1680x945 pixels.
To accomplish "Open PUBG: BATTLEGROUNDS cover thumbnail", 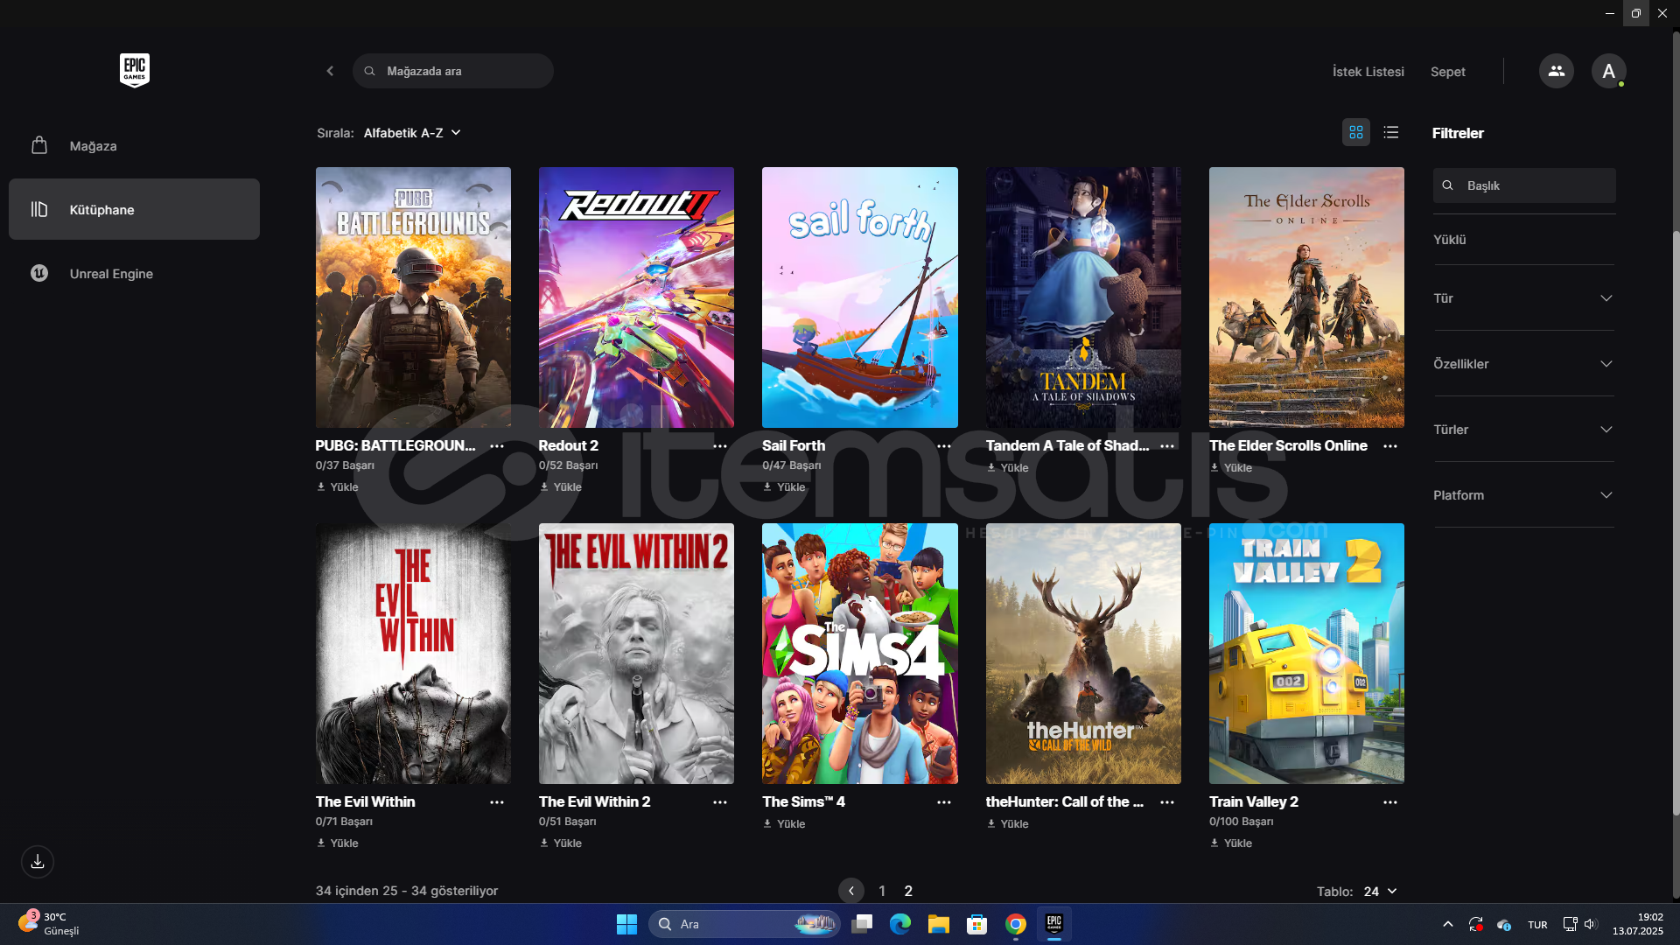I will pyautogui.click(x=413, y=297).
